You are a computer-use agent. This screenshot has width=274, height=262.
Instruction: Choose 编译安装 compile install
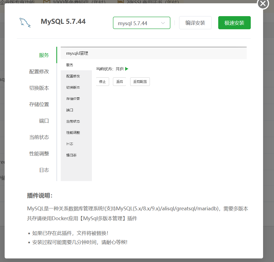tap(195, 23)
